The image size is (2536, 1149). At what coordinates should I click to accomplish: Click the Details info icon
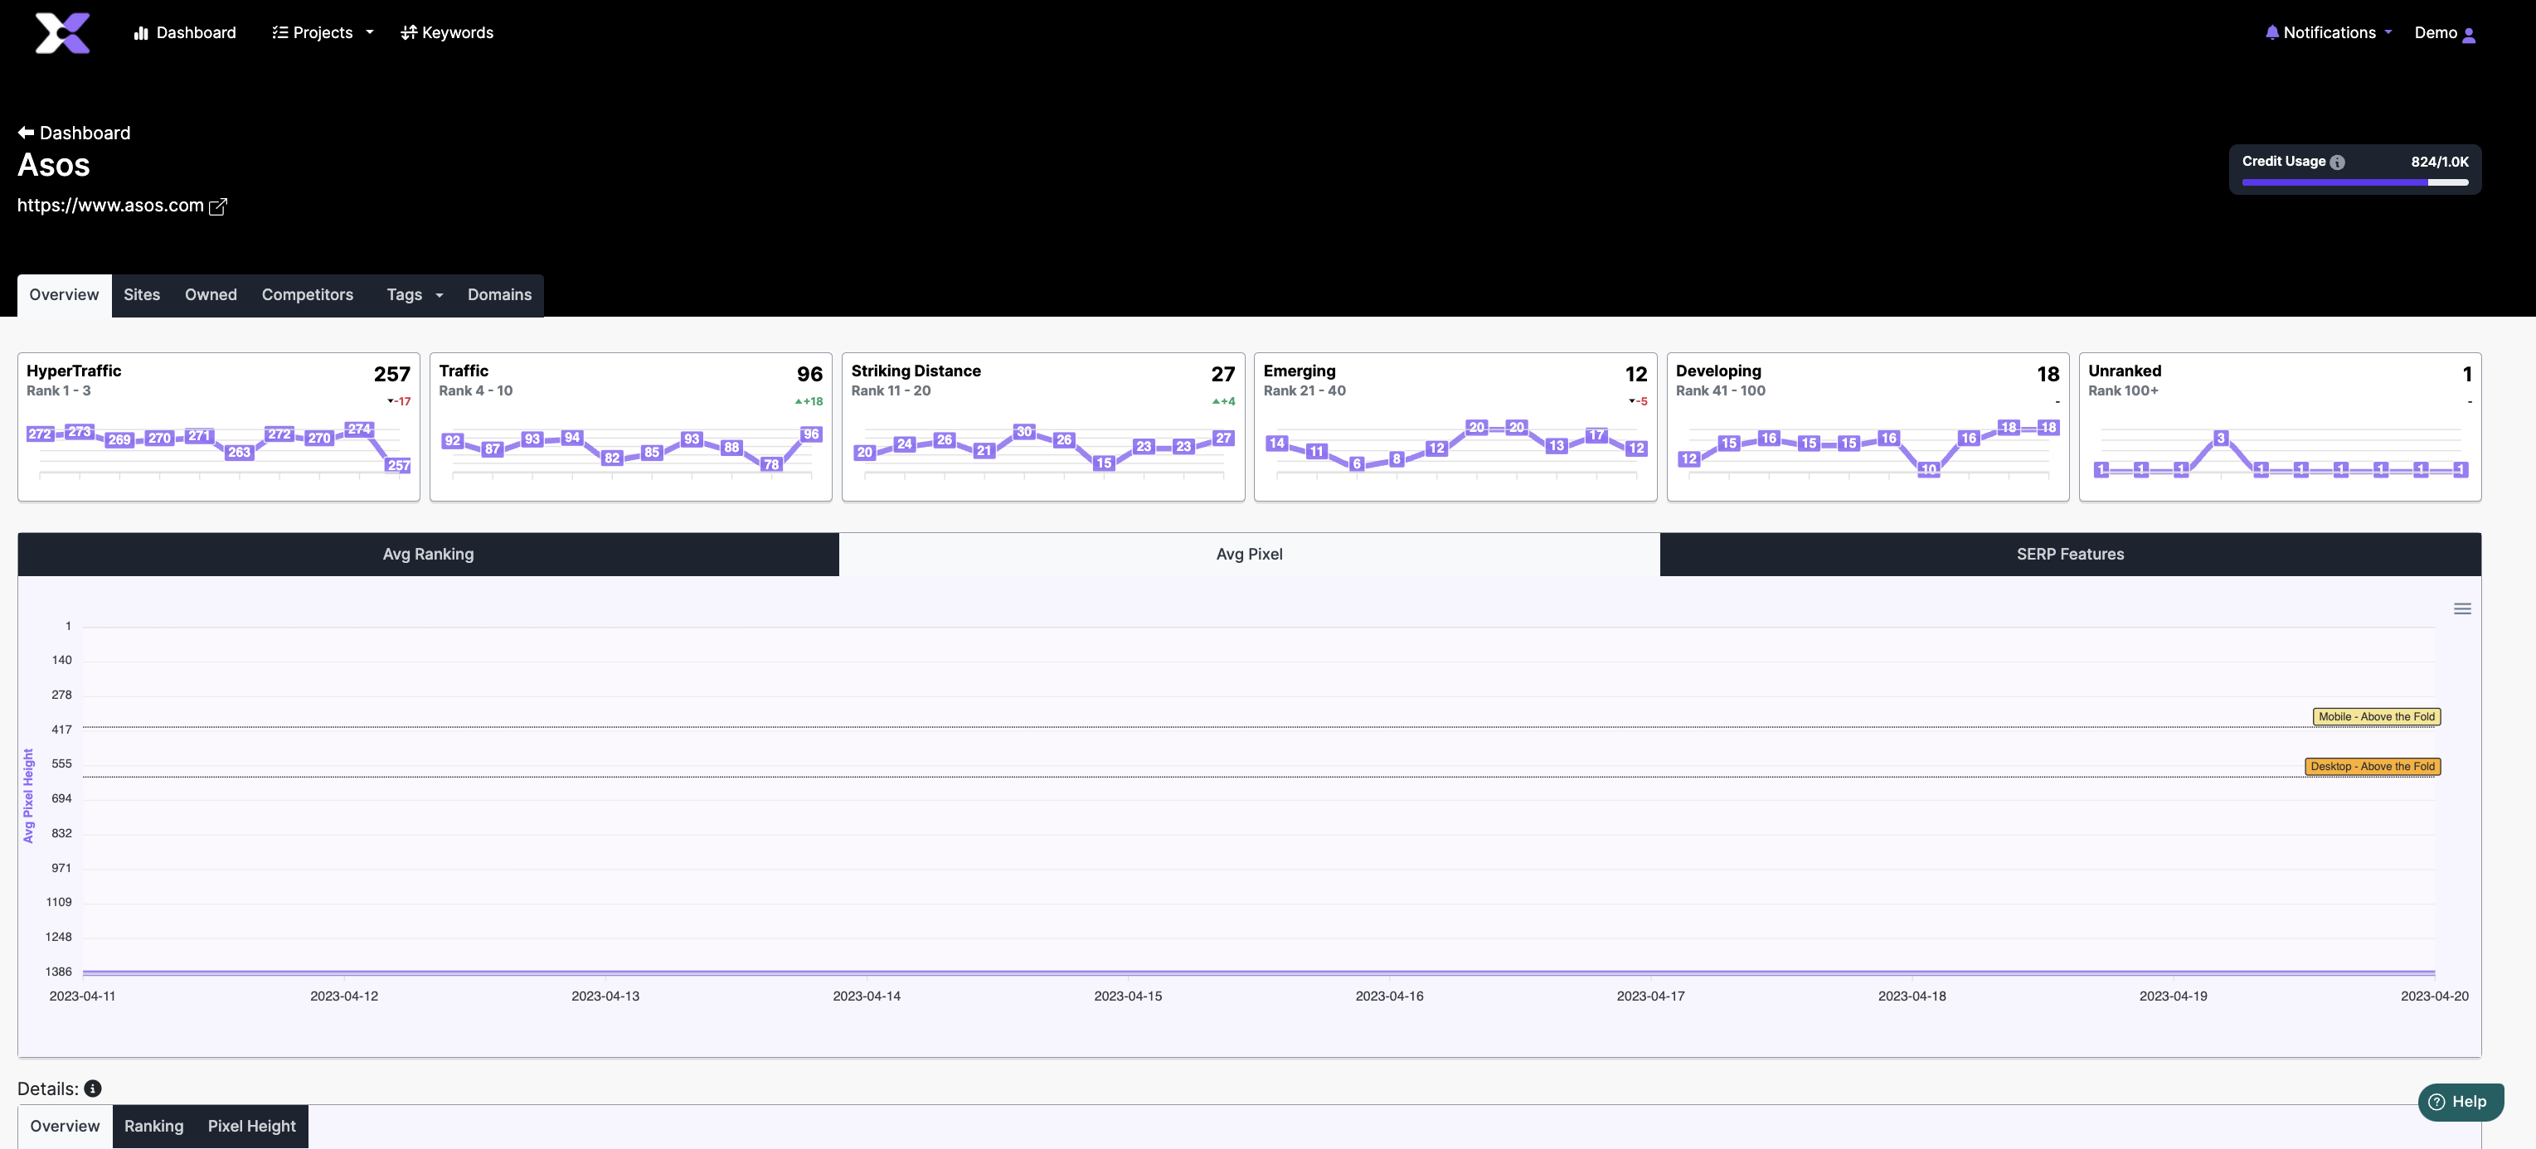click(93, 1088)
